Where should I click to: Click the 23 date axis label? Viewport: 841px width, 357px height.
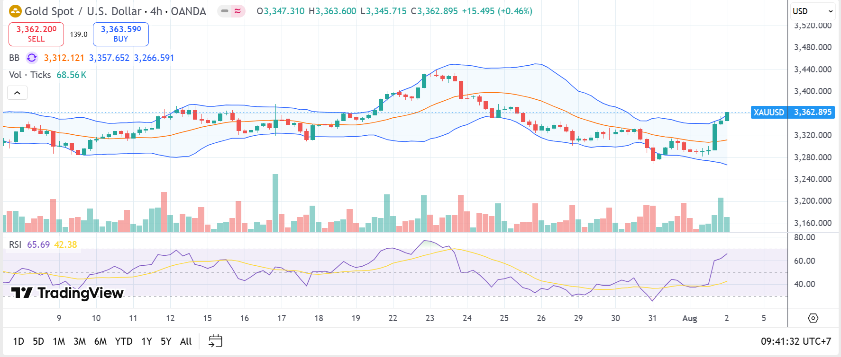point(430,318)
